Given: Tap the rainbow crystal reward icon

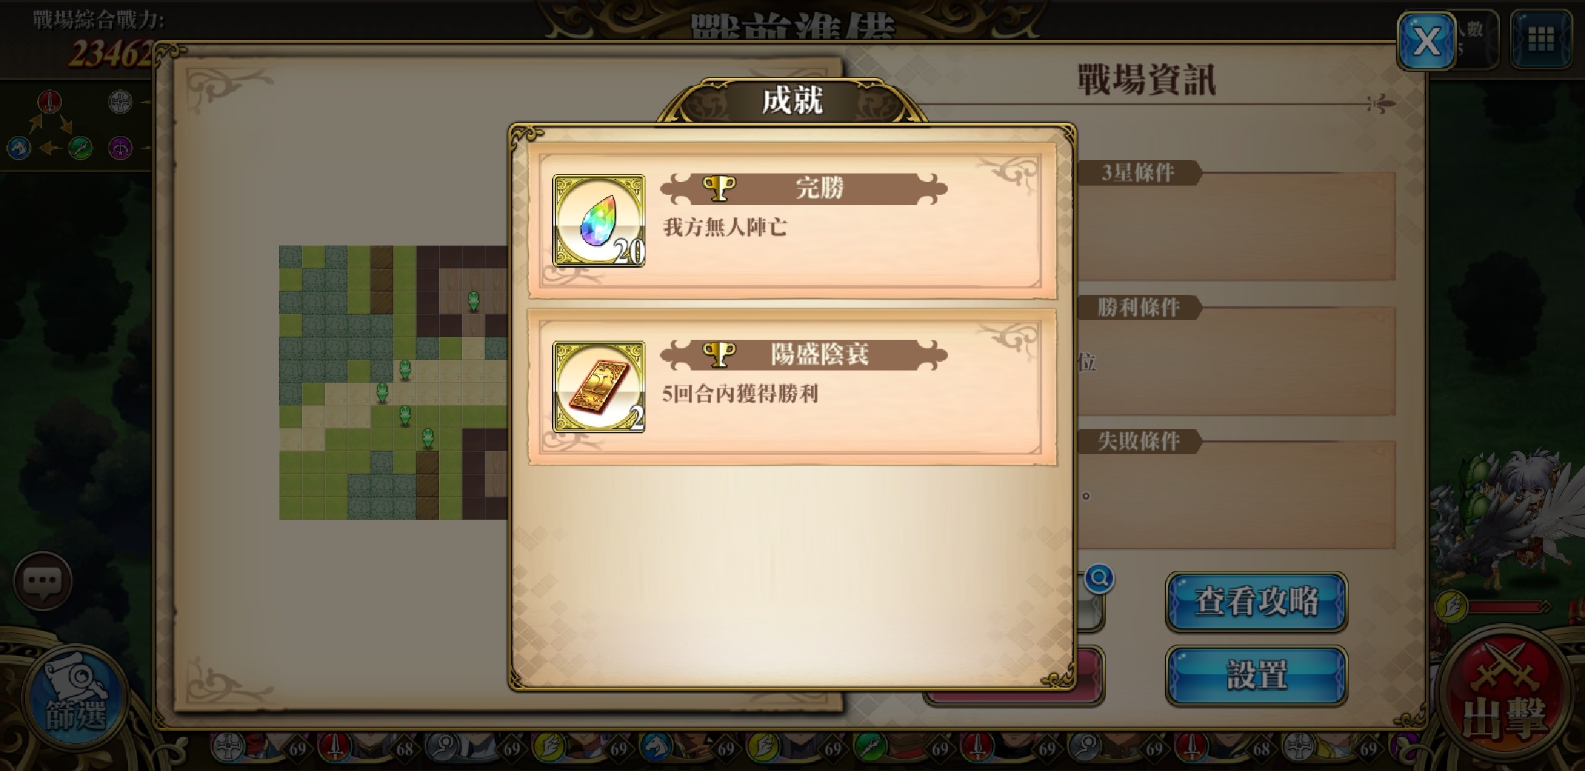Looking at the screenshot, I should click(x=599, y=221).
